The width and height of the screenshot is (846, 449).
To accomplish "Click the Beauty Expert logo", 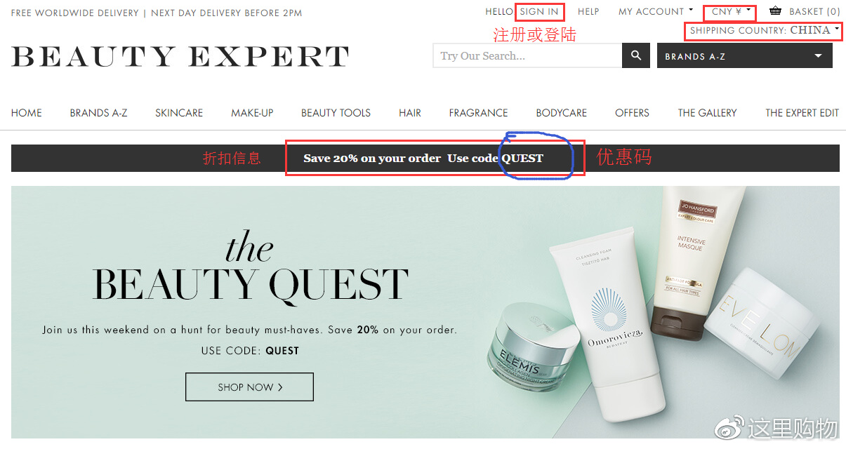I will coord(180,56).
